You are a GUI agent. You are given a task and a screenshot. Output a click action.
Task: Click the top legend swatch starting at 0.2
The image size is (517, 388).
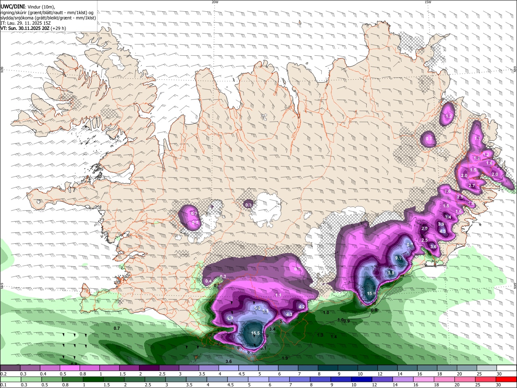pos(10,368)
